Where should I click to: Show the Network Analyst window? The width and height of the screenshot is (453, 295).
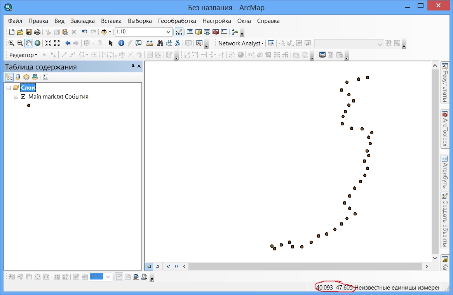(x=271, y=43)
